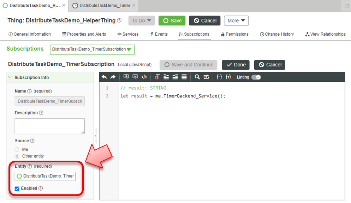
Task: Click the help icon beside Source label
Action: tap(32, 141)
